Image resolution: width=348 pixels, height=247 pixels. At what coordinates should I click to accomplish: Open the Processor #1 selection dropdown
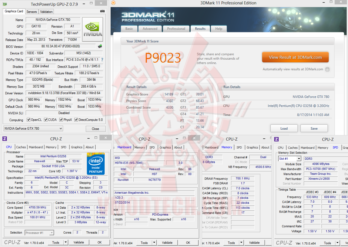39,233
